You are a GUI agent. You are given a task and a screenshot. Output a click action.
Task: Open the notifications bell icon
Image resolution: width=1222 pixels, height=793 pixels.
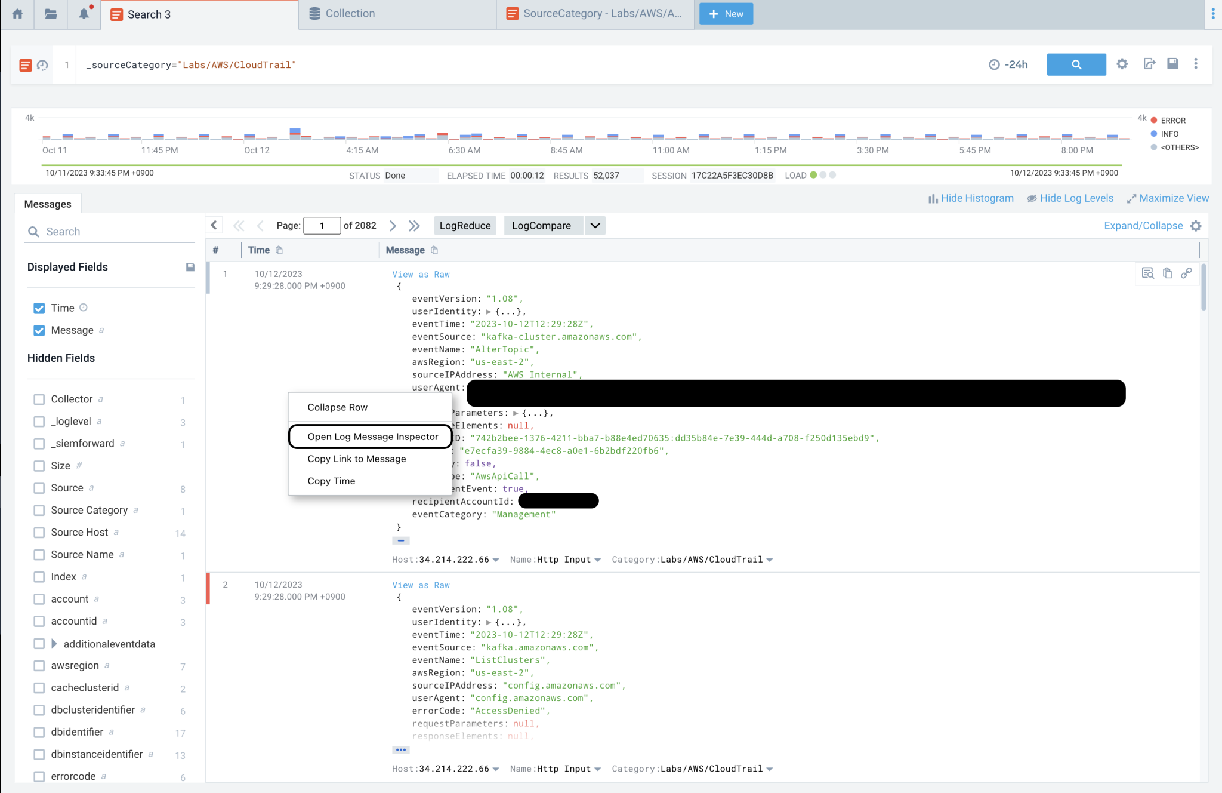point(84,14)
